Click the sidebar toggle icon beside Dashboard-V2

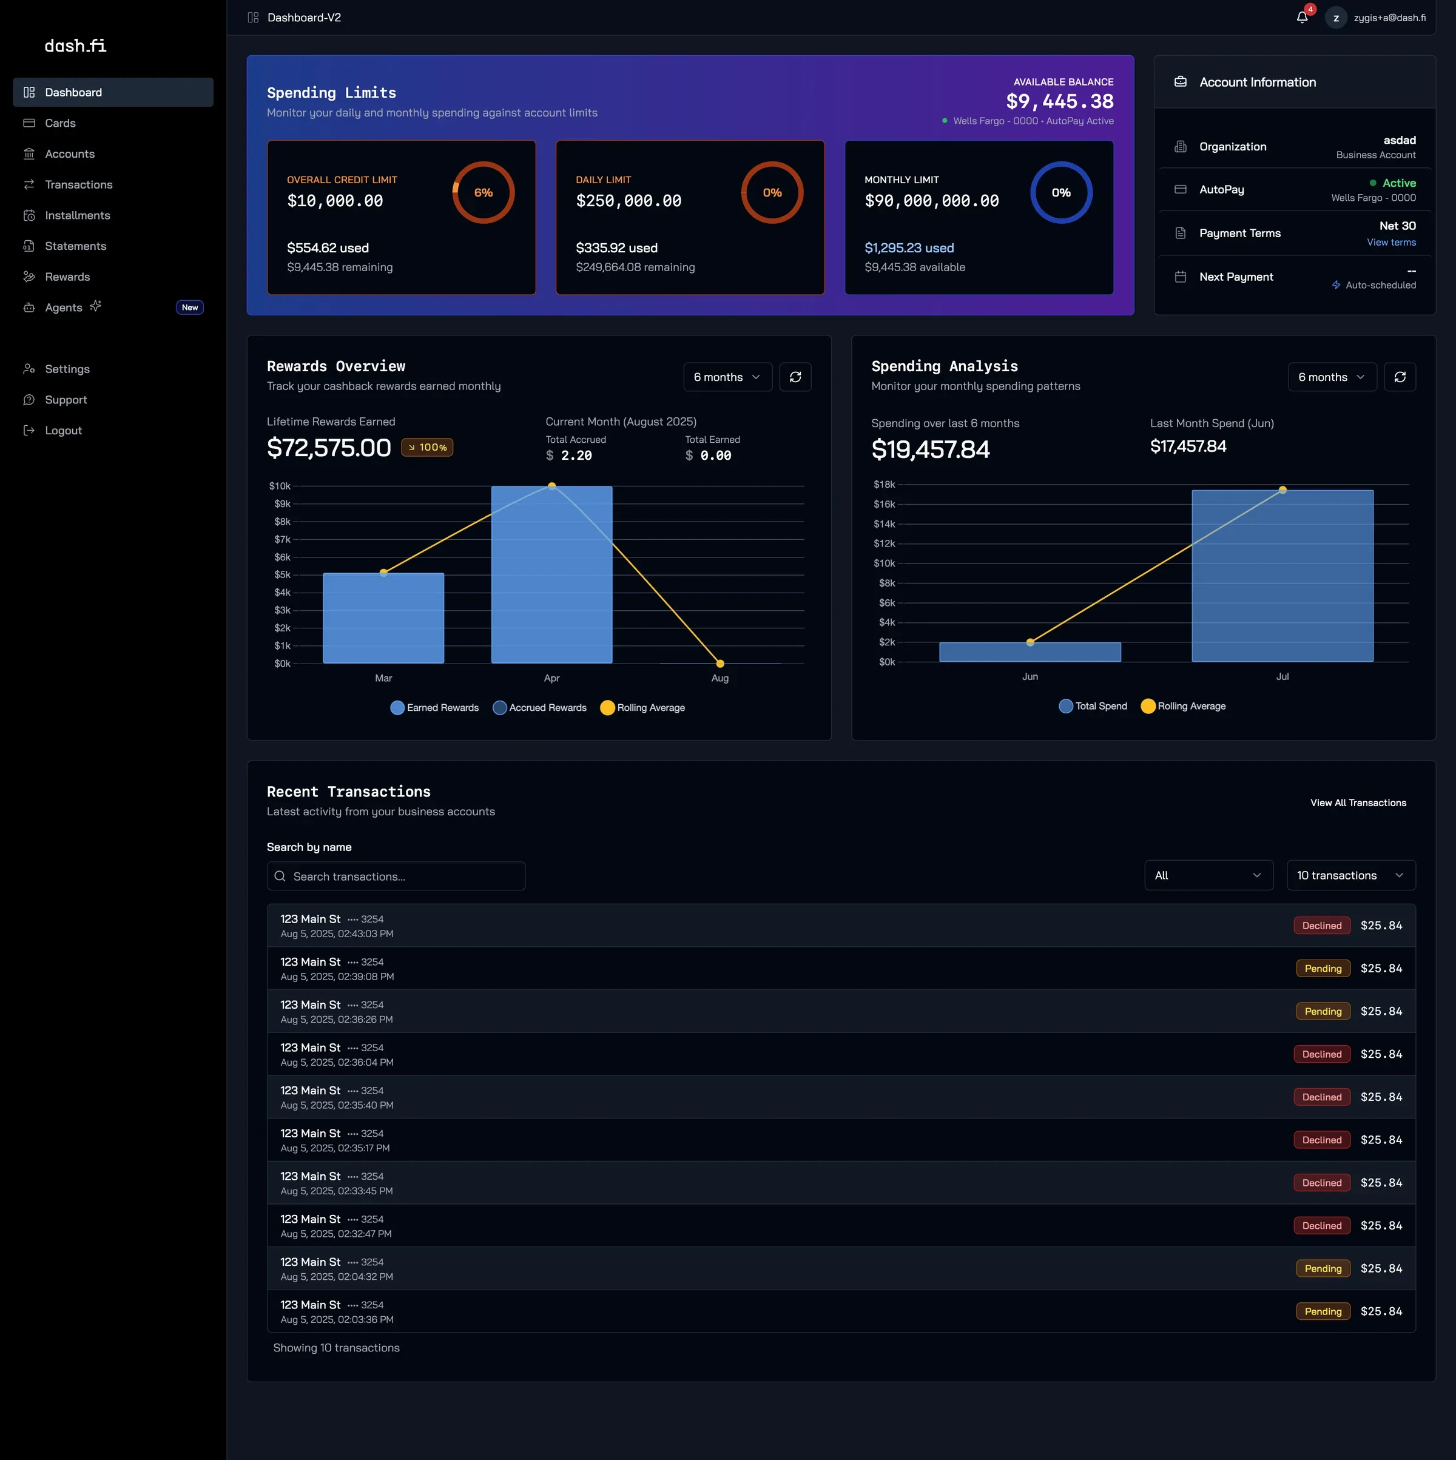pos(253,18)
